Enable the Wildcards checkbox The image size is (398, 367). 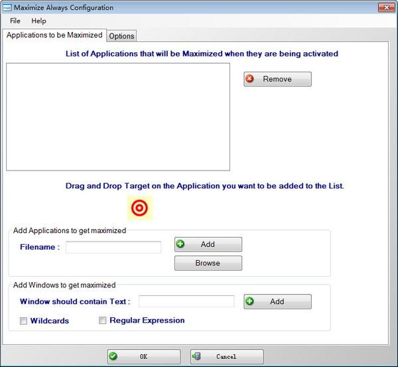pos(24,321)
